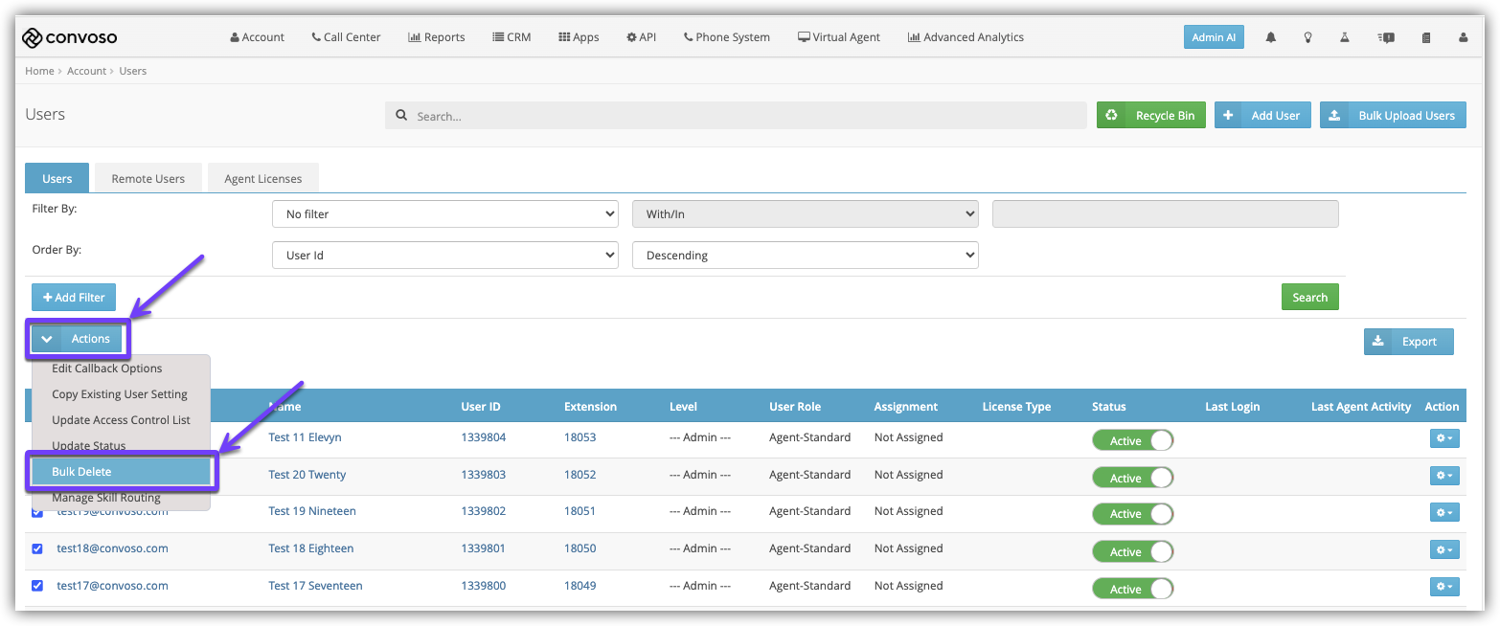Switch to the Remote Users tab
The width and height of the screenshot is (1500, 626).
(x=148, y=178)
